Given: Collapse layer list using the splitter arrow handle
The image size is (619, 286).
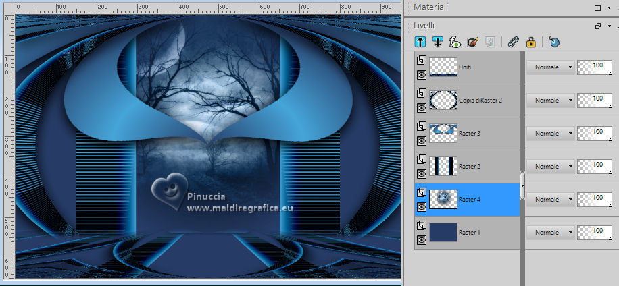Looking at the screenshot, I should pyautogui.click(x=522, y=185).
